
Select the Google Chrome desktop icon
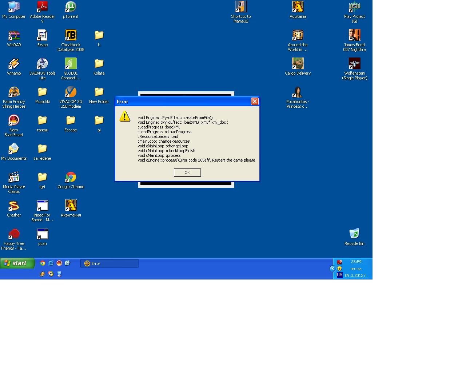71,177
